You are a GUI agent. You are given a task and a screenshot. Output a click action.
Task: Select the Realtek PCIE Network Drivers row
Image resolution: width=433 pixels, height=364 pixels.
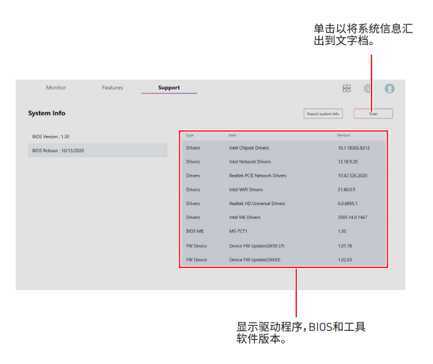pyautogui.click(x=283, y=175)
